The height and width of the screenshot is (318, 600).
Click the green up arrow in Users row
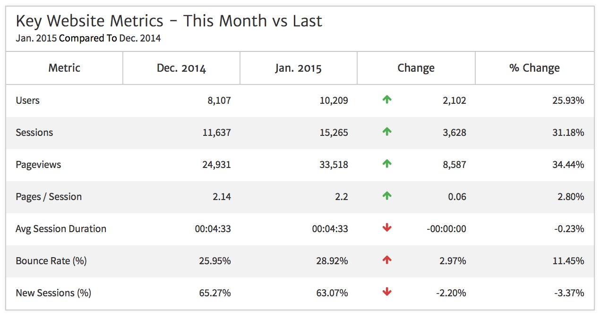click(387, 100)
